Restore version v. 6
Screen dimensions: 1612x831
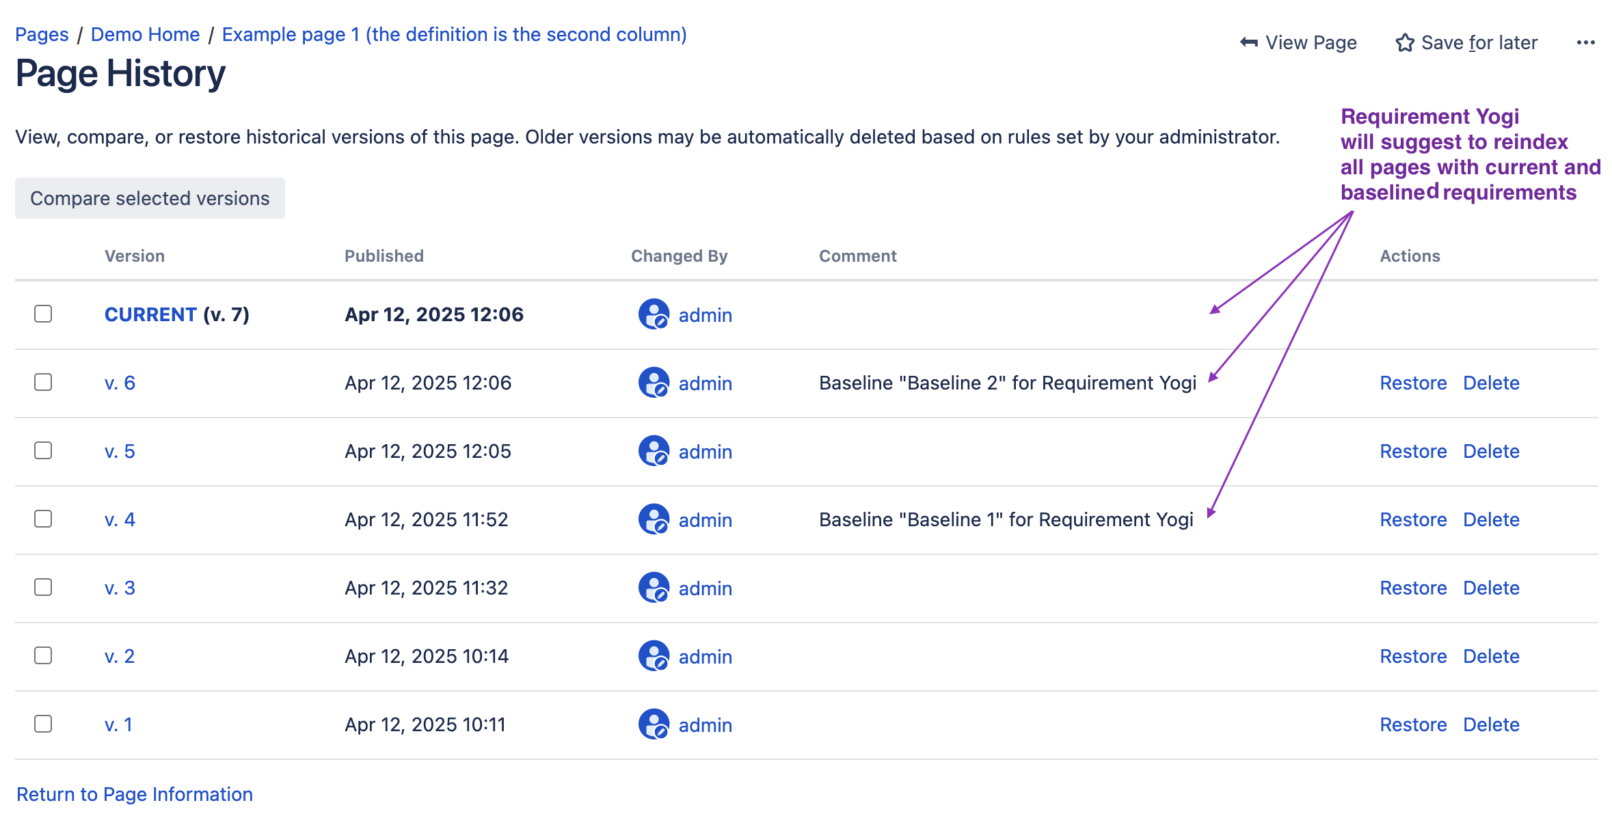(x=1412, y=383)
